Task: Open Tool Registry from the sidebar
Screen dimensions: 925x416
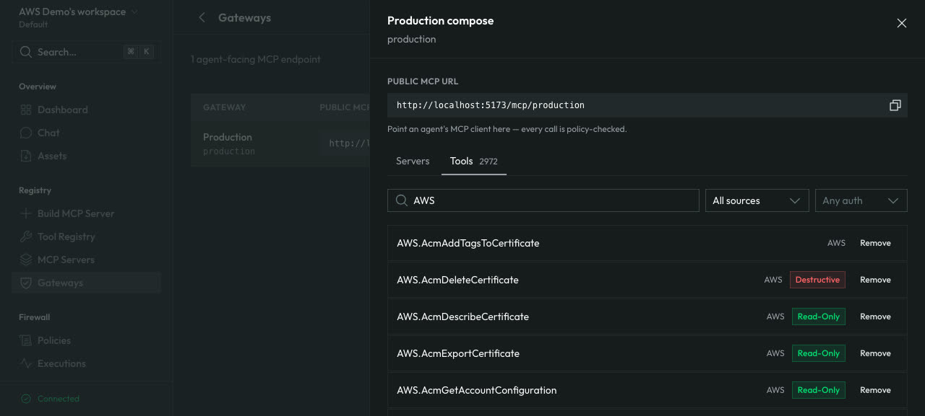Action: click(x=86, y=236)
